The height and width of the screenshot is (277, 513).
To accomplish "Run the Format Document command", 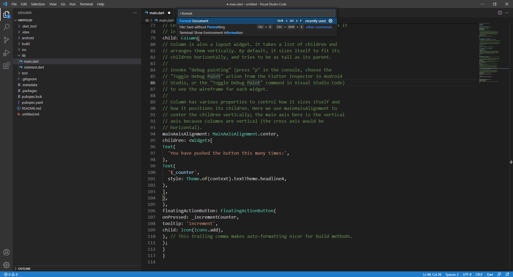I will (257, 21).
